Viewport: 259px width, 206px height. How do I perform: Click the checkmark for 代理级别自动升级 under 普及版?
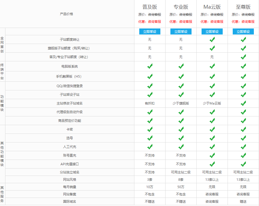coord(150,112)
